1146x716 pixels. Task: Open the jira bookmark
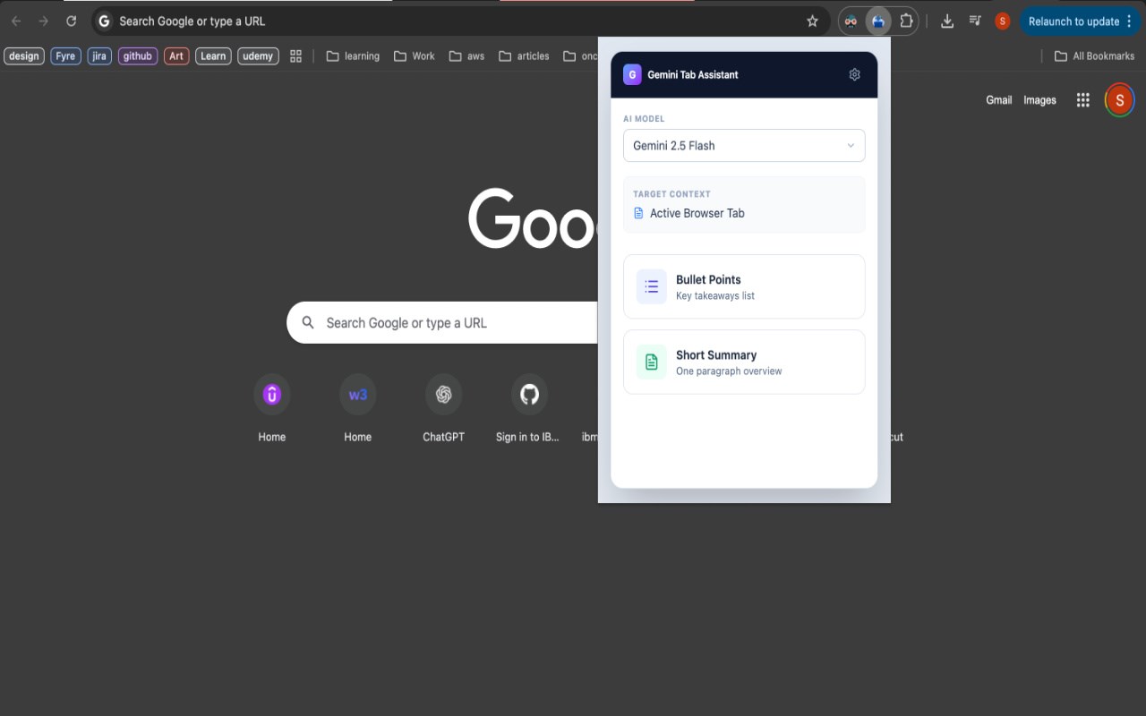(99, 56)
